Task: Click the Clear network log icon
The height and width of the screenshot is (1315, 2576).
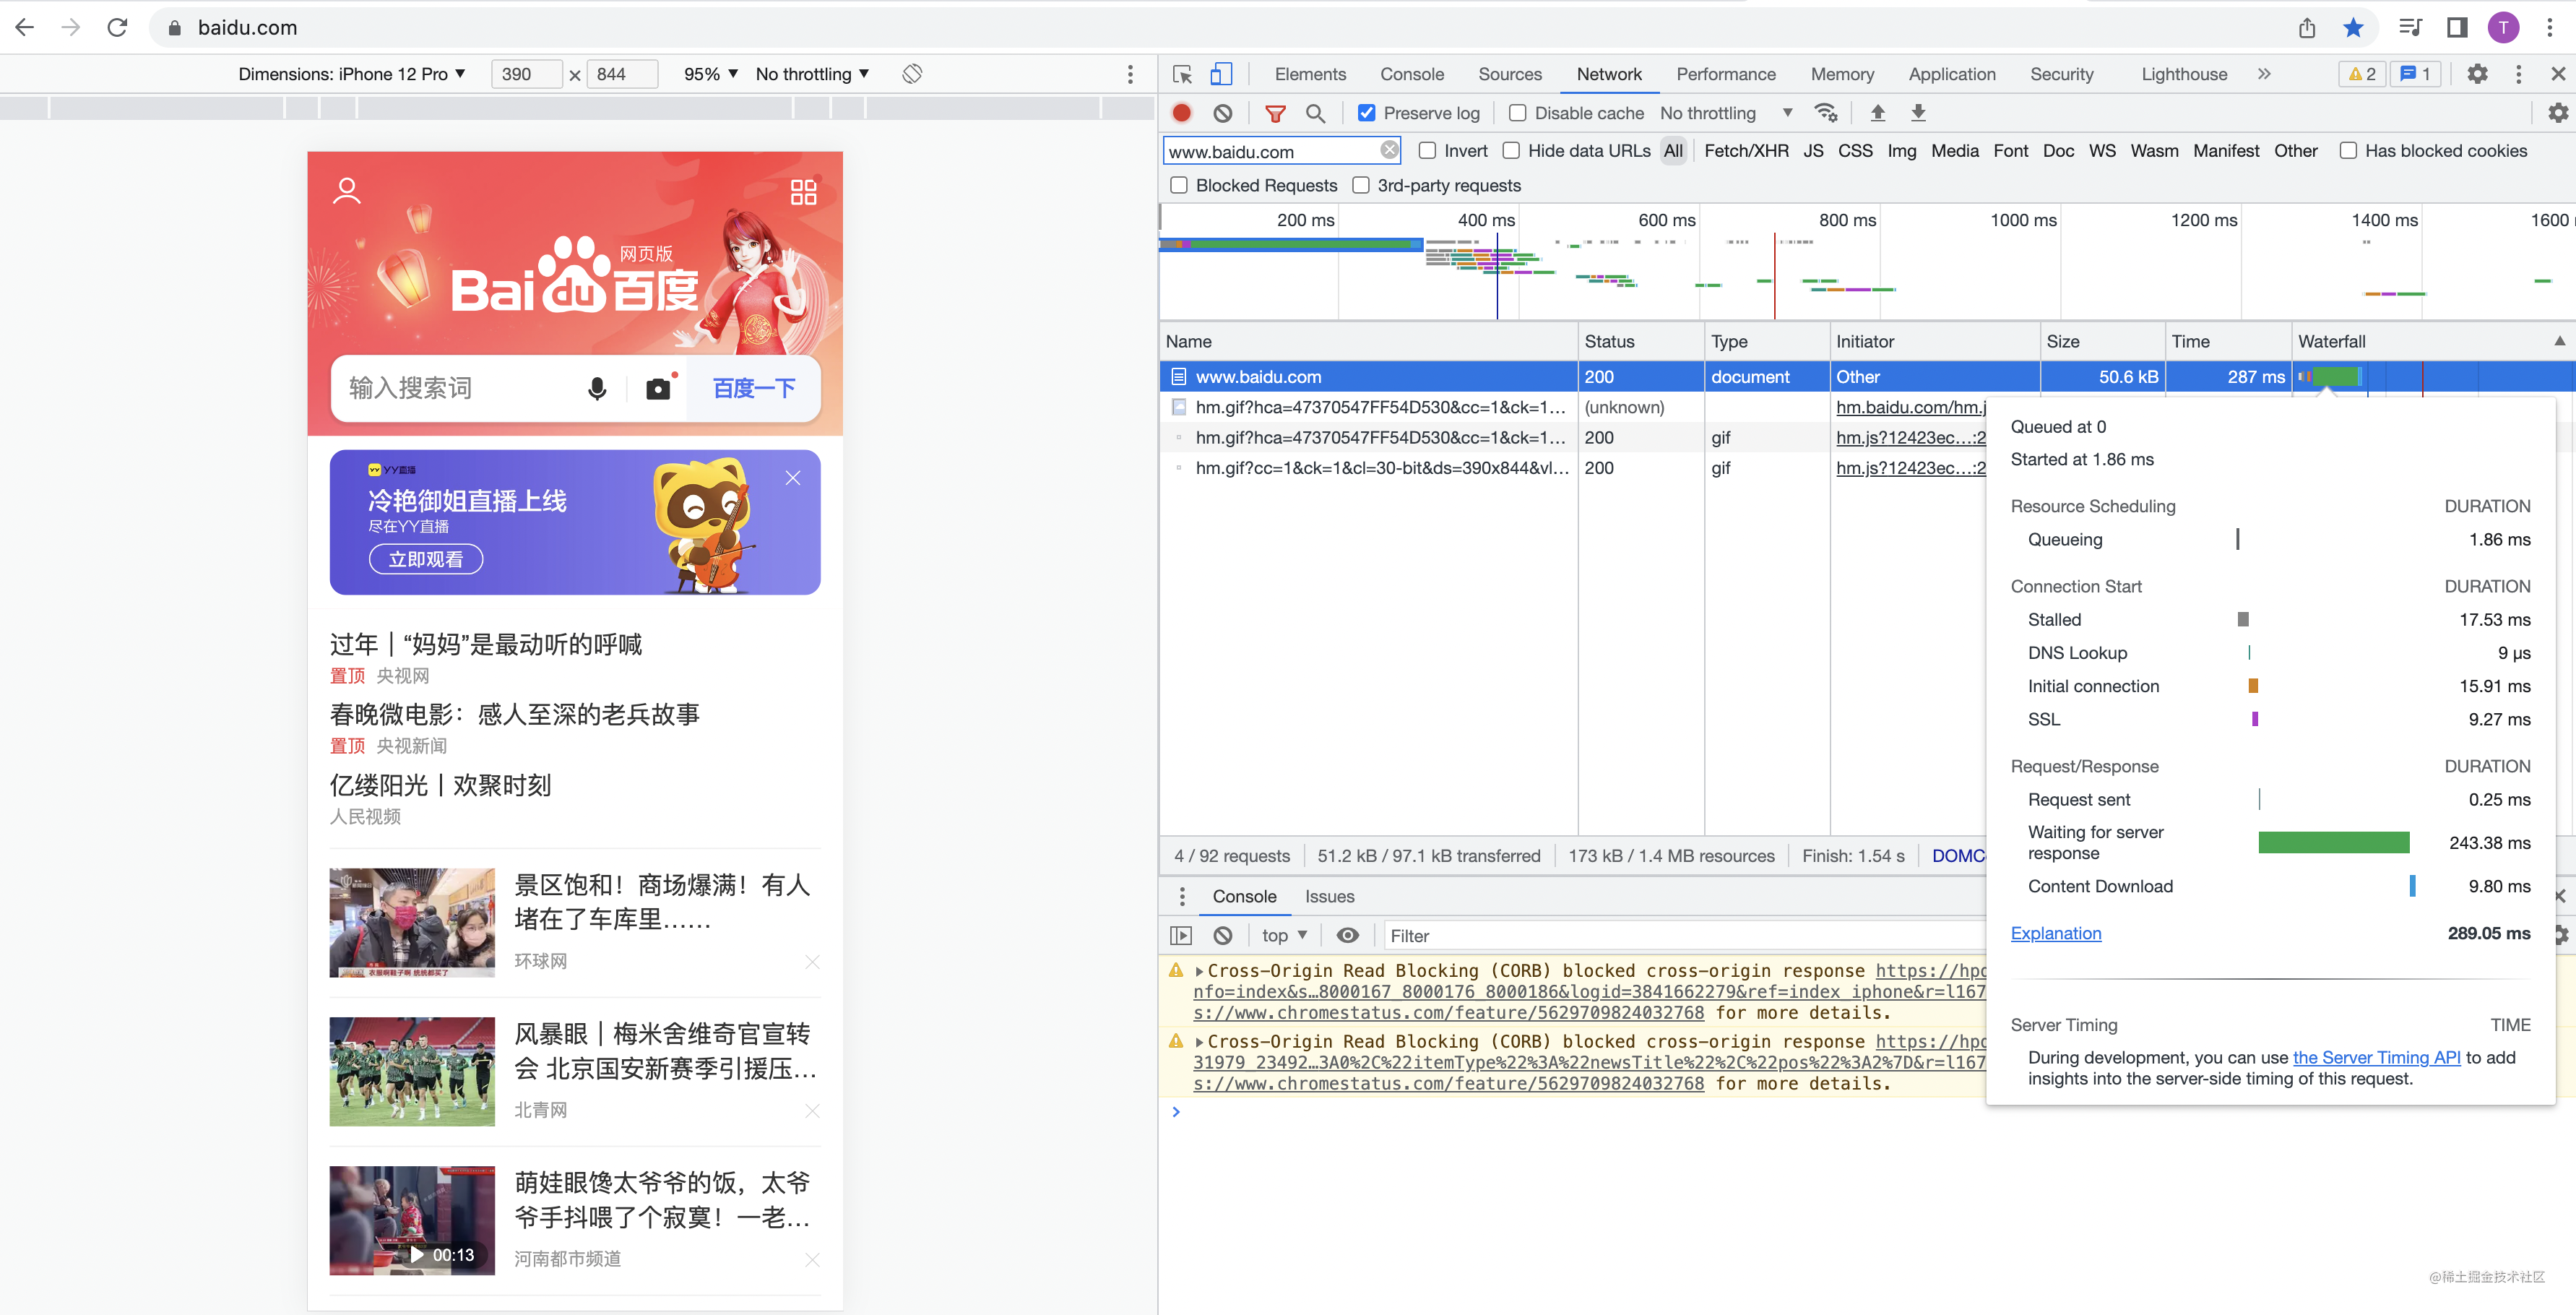Action: point(1224,113)
